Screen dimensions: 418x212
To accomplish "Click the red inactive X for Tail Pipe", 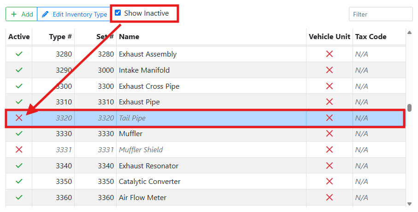I will pyautogui.click(x=19, y=118).
